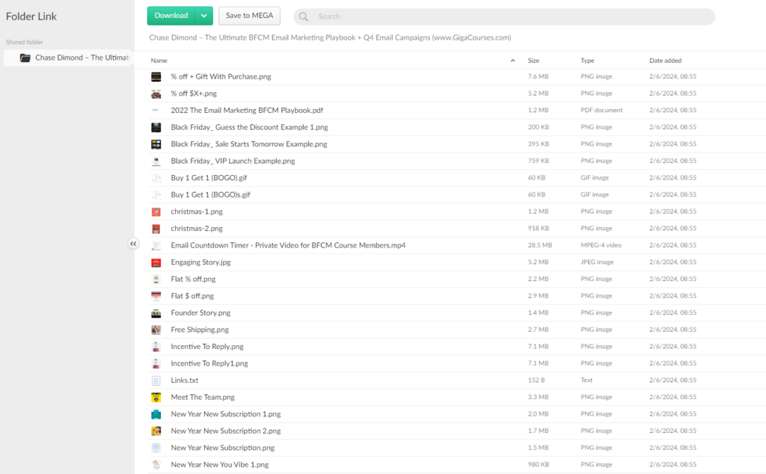Click the PDF icon for 2022 BFCM Playbook
Viewport: 766px width, 474px height.
156,110
